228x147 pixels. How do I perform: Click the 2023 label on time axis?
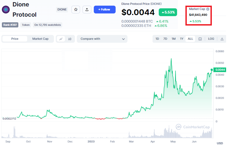coord(91,142)
